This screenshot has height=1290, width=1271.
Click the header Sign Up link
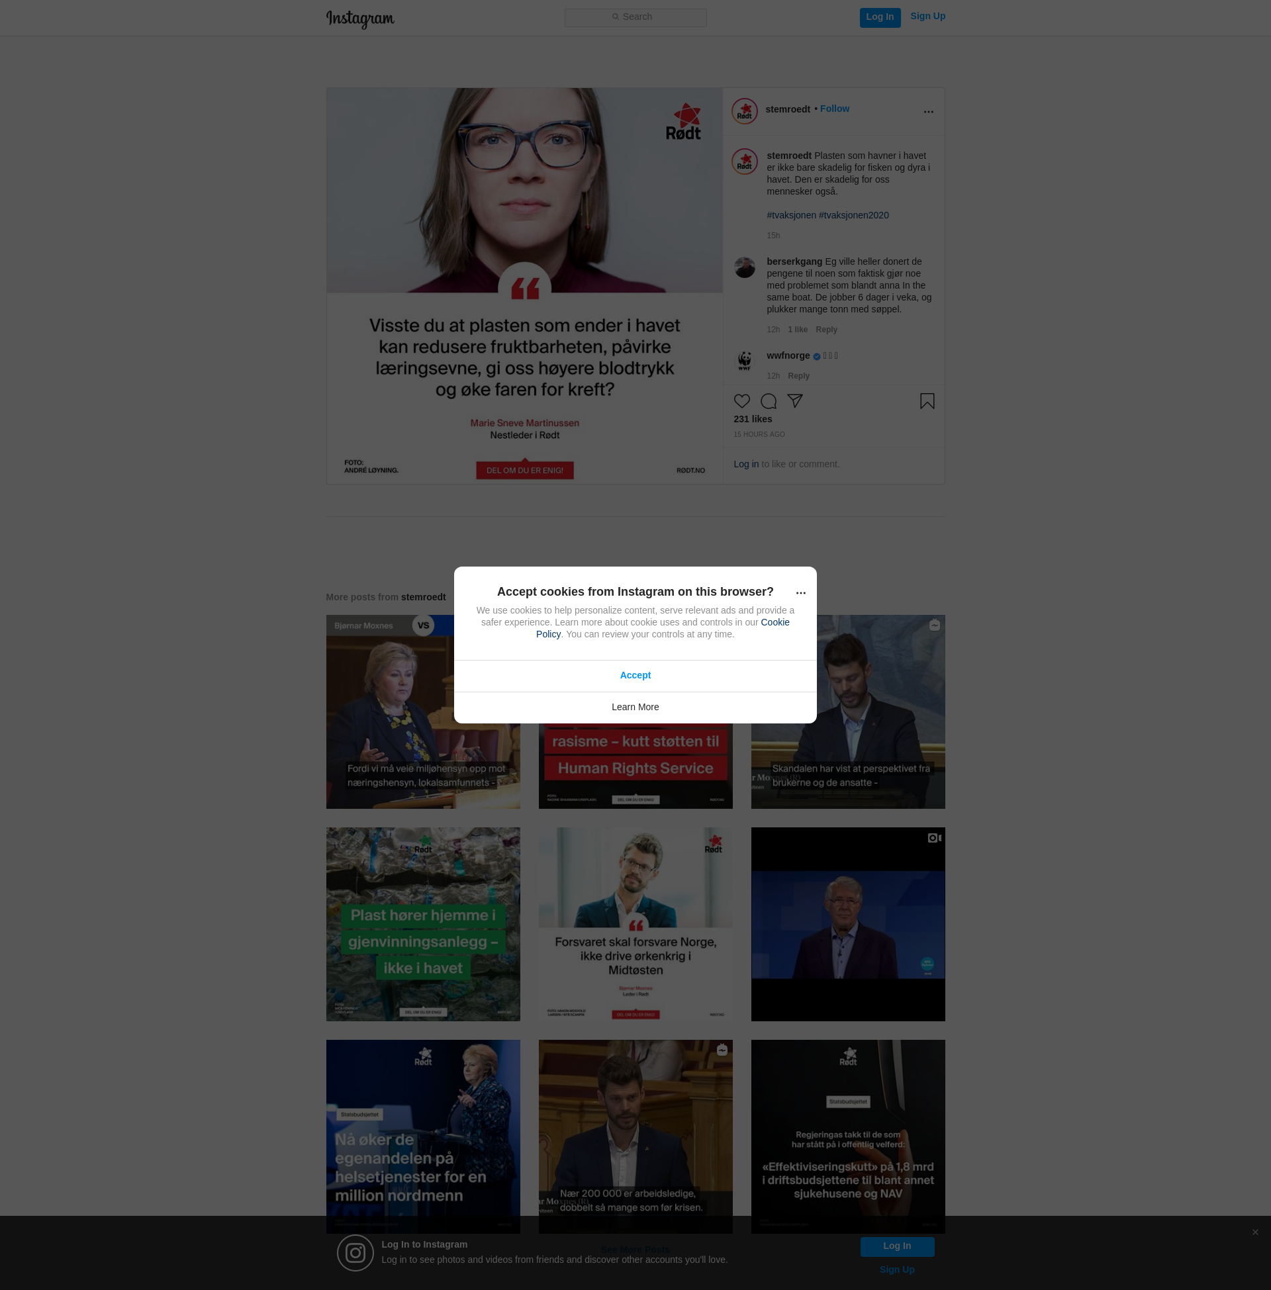(927, 16)
